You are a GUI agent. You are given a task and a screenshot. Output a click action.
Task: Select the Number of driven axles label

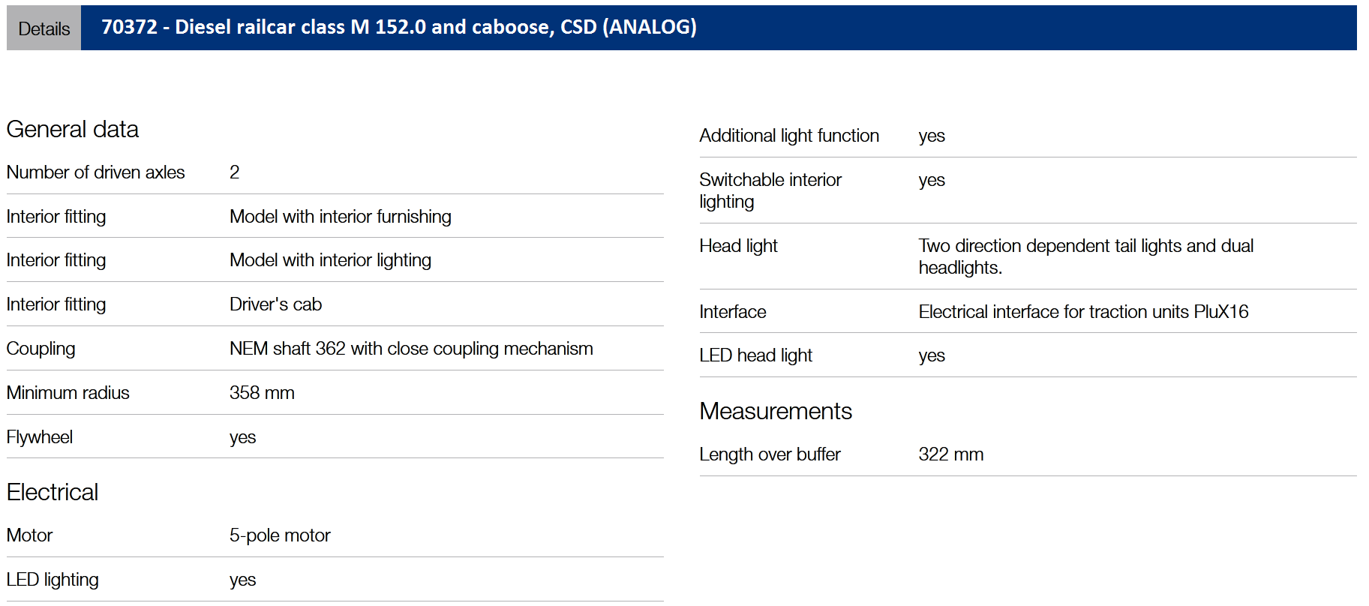(95, 172)
